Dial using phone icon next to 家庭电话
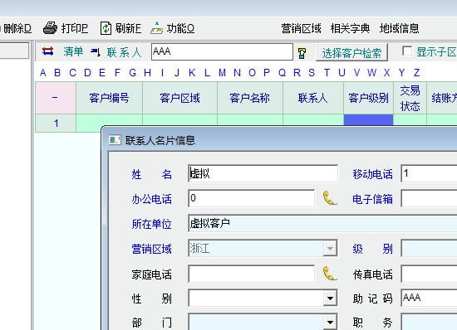 (x=330, y=274)
